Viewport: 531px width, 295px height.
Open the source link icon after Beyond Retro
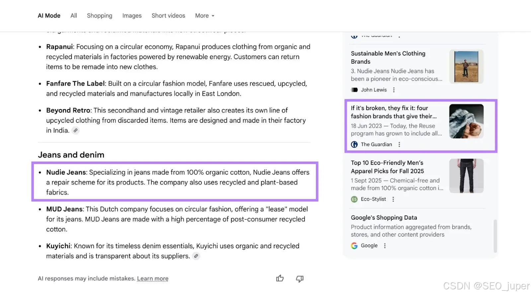pyautogui.click(x=76, y=130)
